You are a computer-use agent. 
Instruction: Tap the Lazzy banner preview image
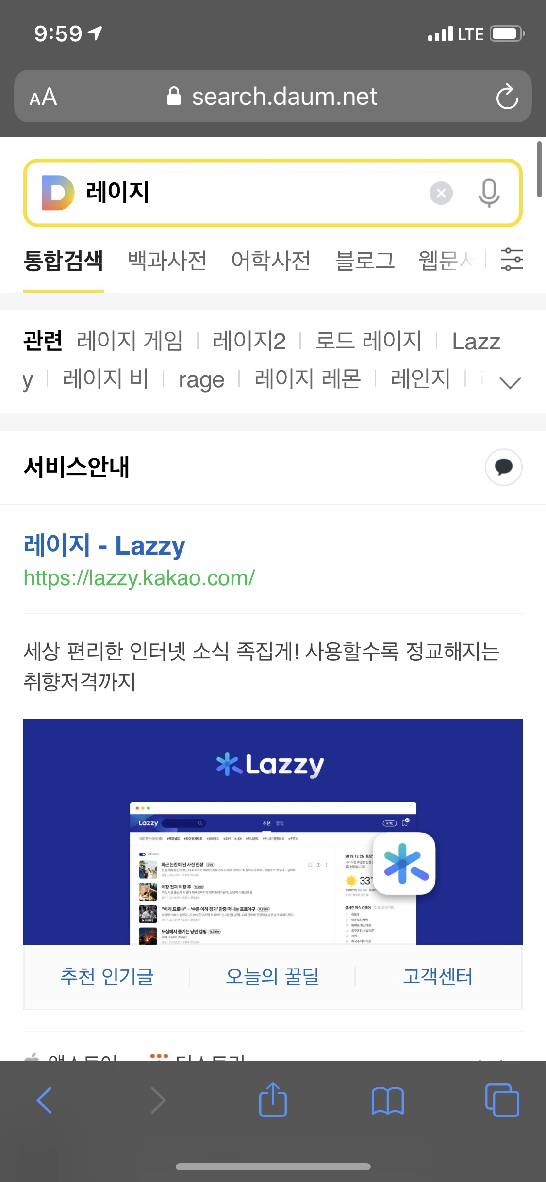coord(273,832)
